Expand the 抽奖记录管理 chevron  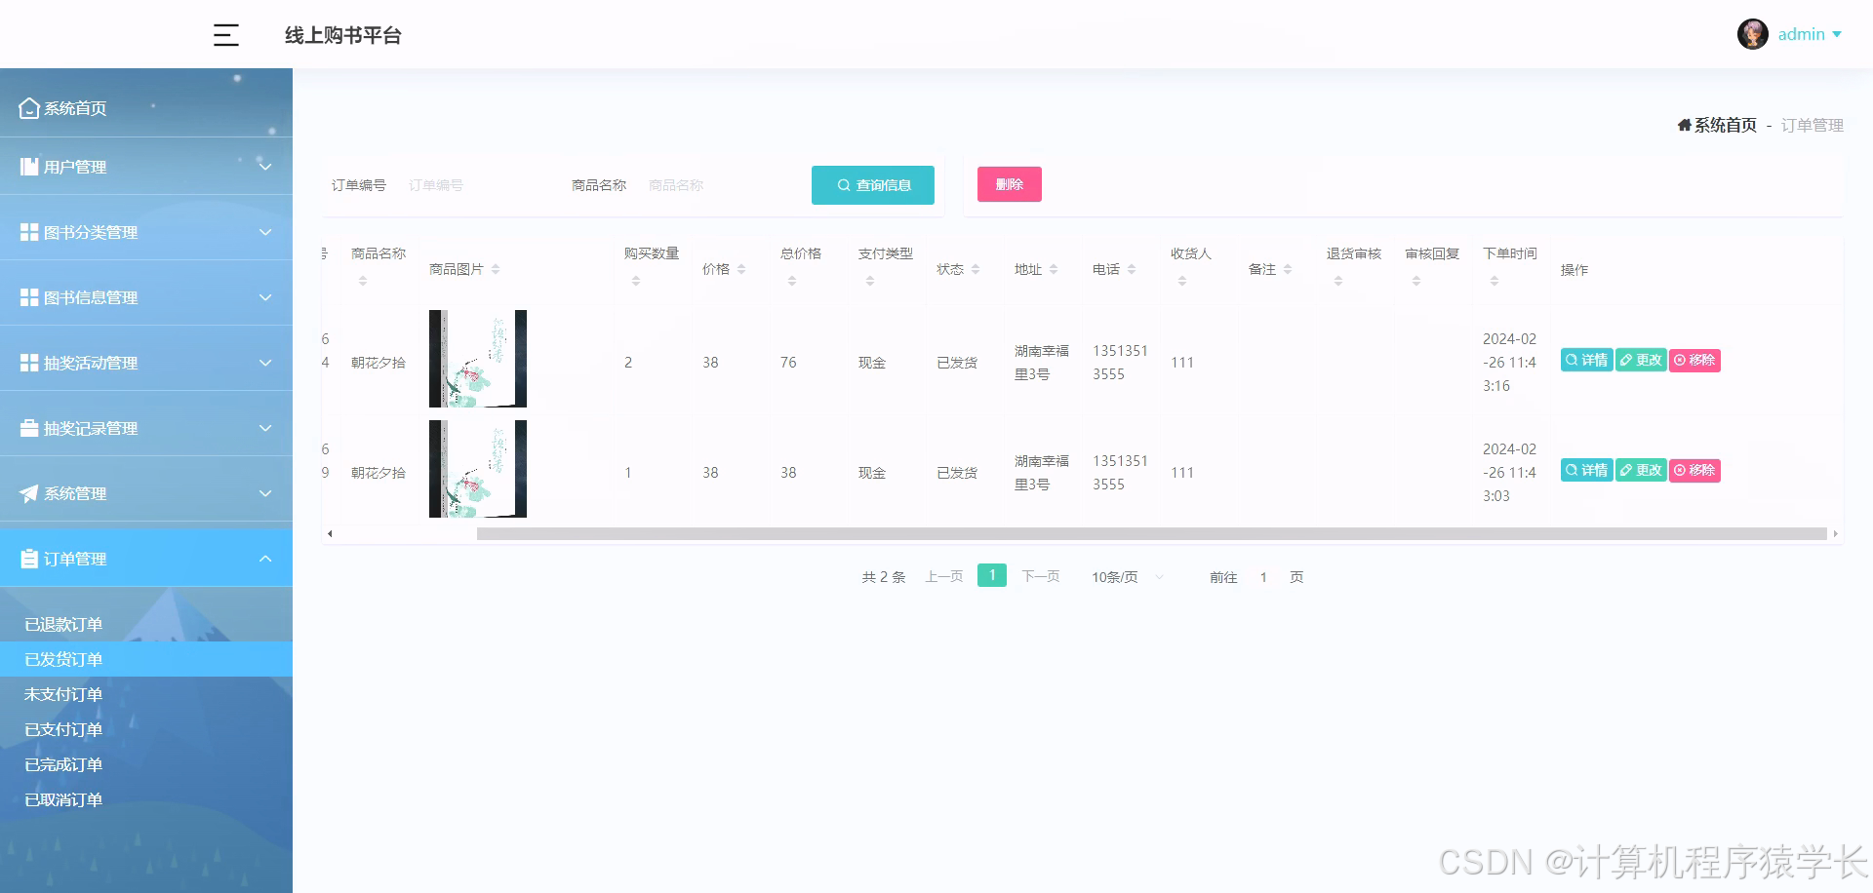point(264,428)
